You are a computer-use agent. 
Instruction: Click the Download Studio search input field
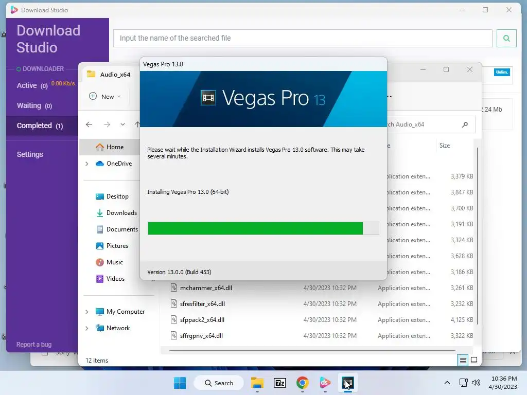tap(303, 38)
